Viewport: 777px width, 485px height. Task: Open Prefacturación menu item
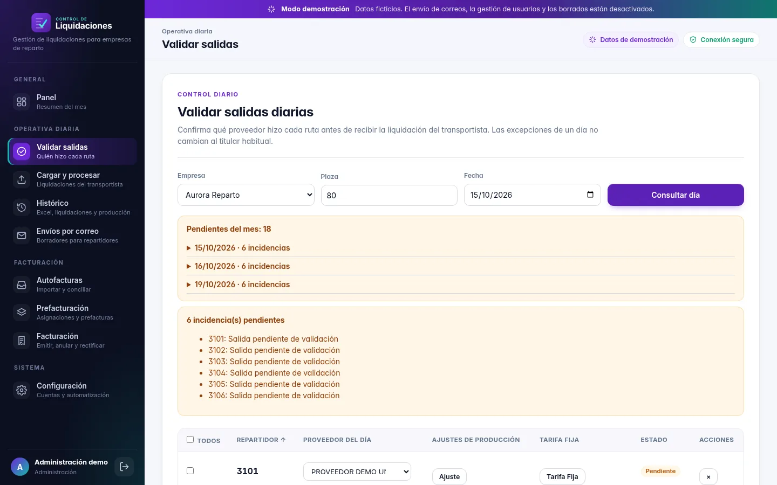tap(72, 313)
